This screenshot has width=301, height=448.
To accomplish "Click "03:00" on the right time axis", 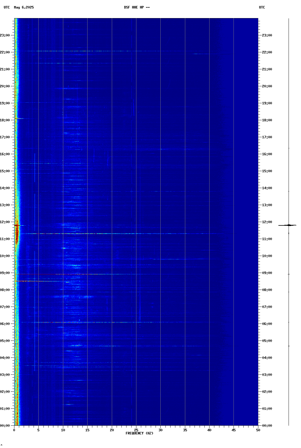I will point(267,375).
